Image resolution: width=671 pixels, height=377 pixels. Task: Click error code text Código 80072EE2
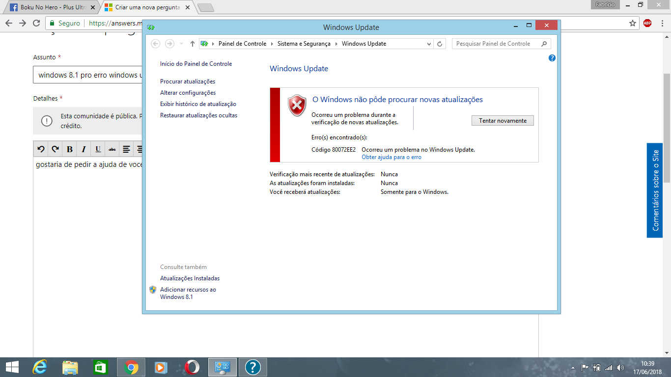334,150
